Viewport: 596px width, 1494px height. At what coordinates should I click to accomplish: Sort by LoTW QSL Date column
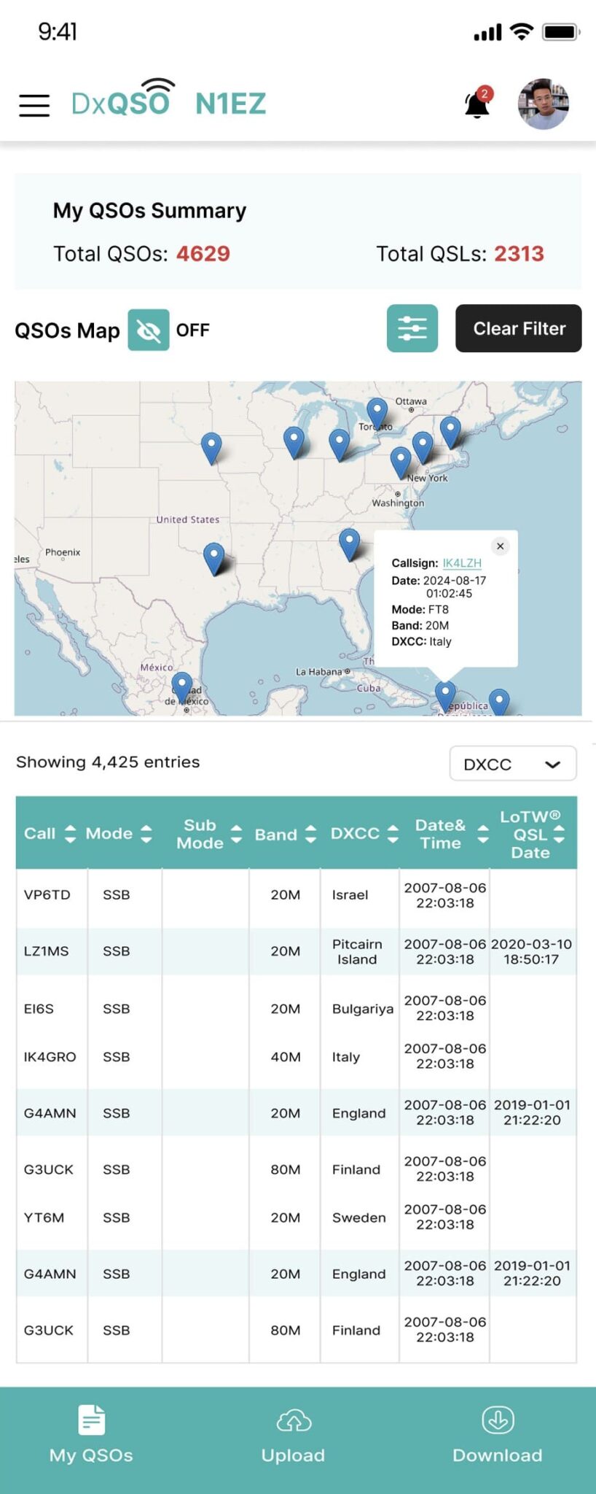click(x=559, y=834)
